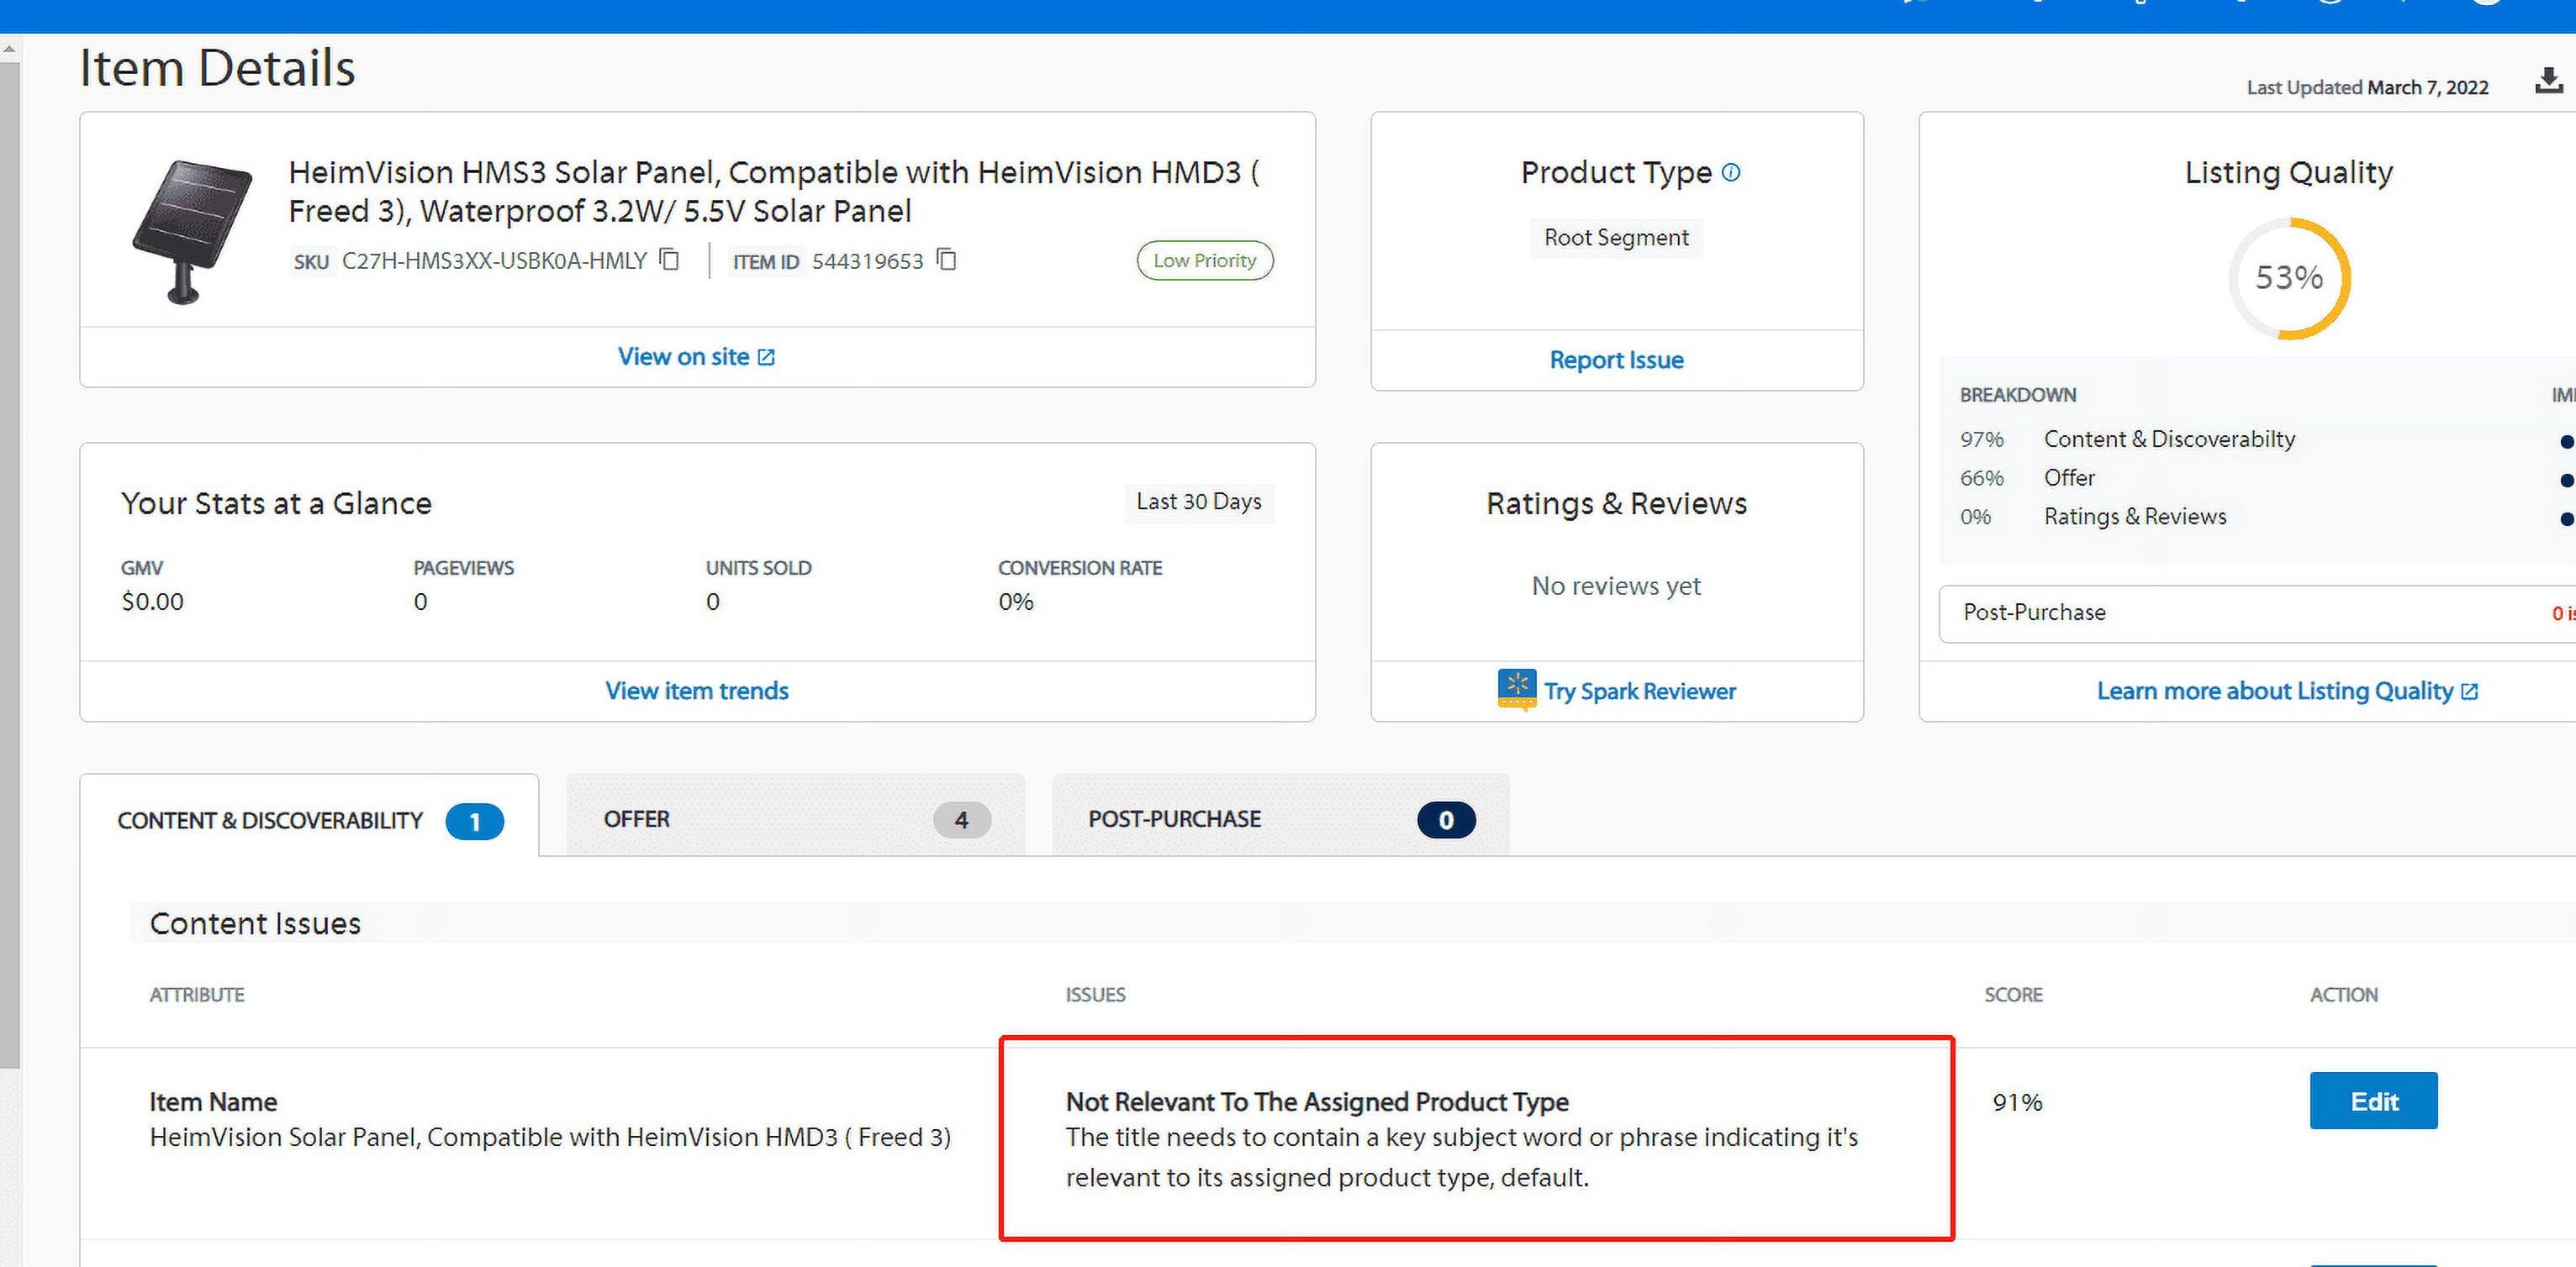Click the Low Priority badge
This screenshot has width=2576, height=1267.
pos(1204,260)
